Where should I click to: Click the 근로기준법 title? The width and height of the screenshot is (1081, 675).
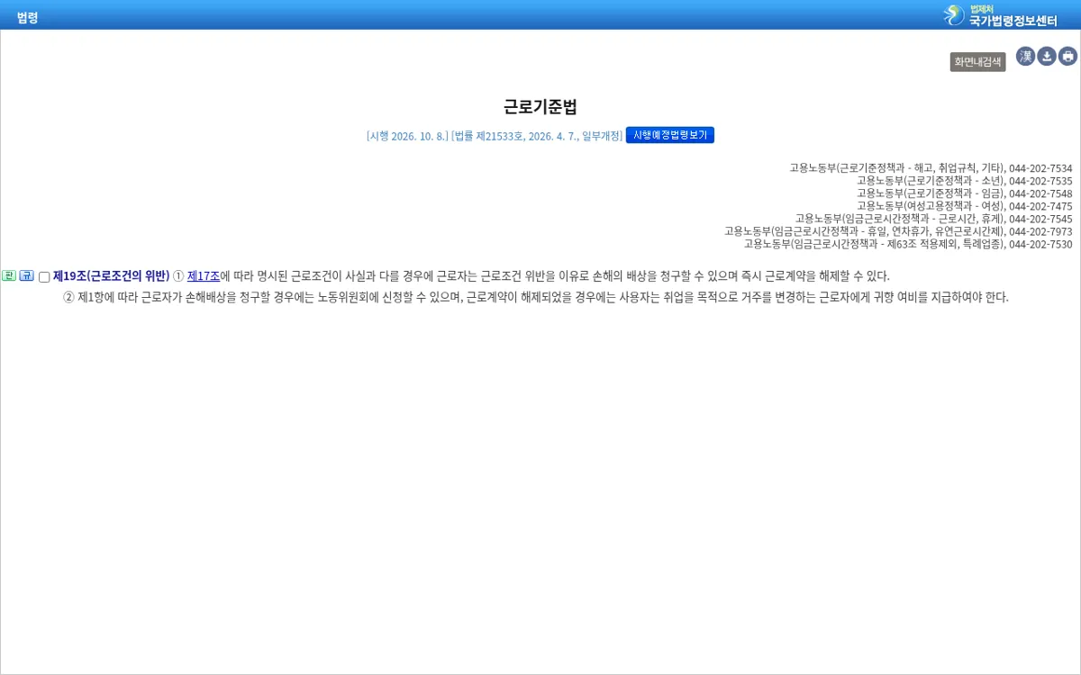coord(540,107)
